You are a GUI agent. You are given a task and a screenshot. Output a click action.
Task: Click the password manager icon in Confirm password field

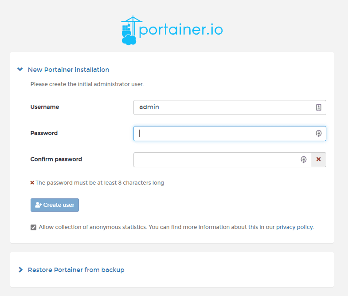304,160
